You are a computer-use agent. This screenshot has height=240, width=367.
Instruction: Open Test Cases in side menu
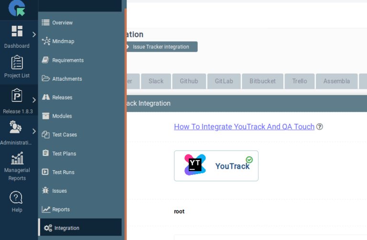click(x=64, y=135)
